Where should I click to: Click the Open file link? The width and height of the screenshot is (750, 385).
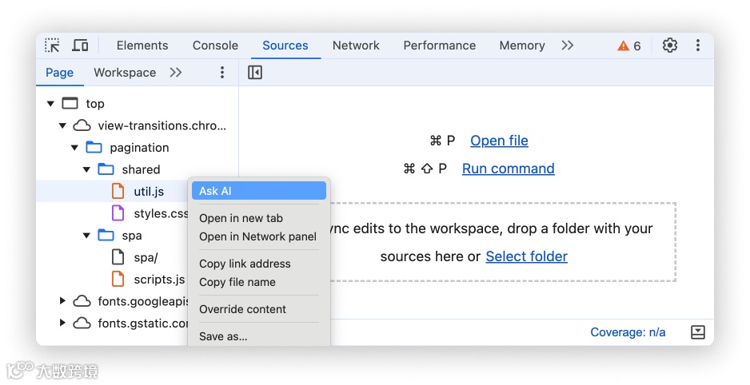point(499,141)
